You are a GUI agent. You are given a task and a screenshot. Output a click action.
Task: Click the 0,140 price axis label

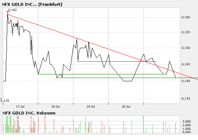[x=186, y=81]
